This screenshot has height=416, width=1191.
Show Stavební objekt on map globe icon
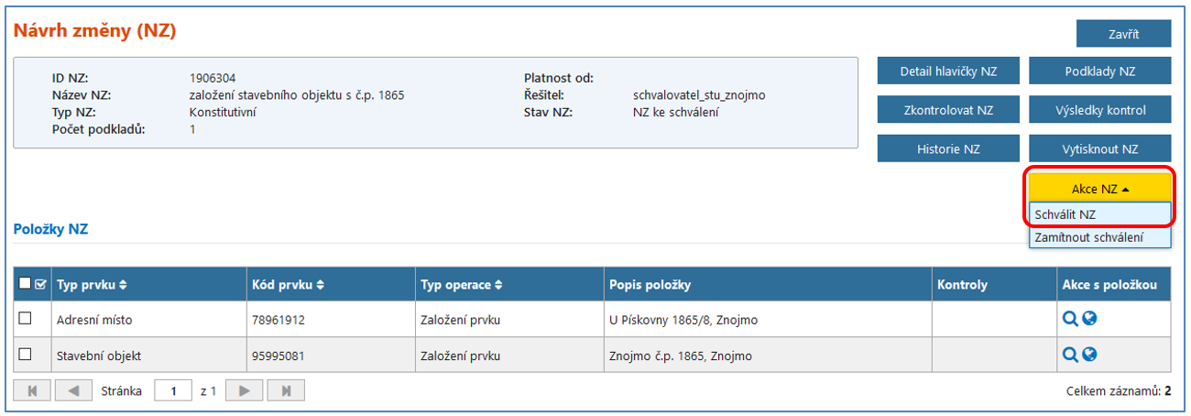click(x=1089, y=355)
